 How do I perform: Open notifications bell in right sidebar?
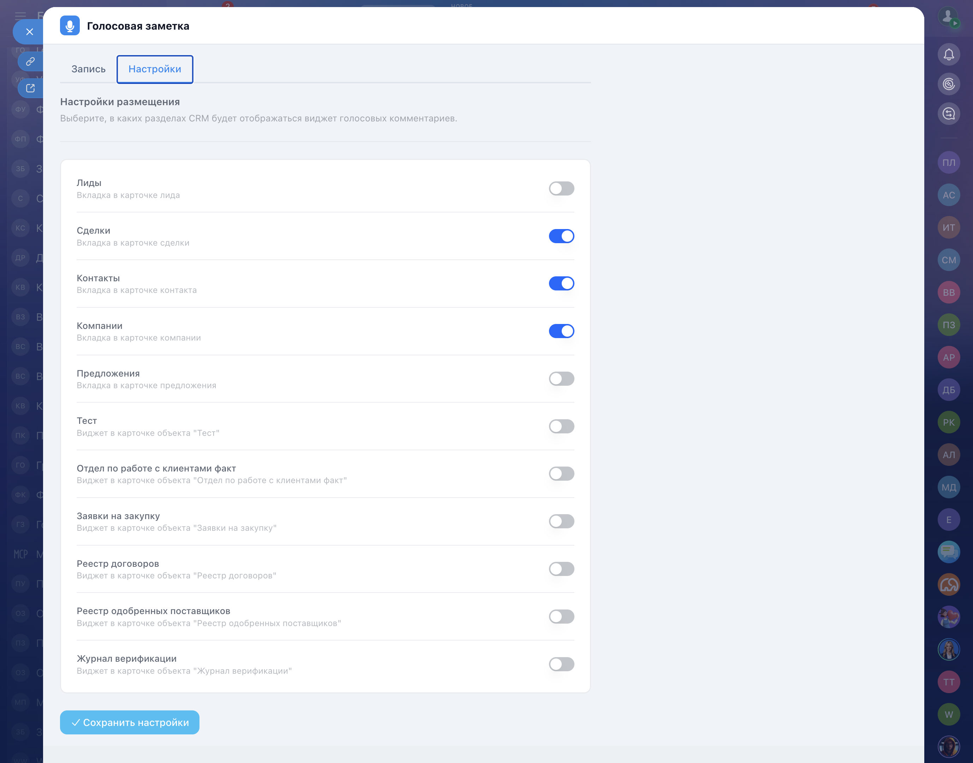coord(948,54)
